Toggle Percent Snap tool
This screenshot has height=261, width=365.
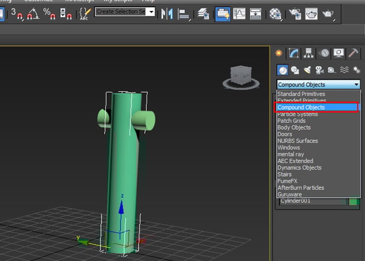tap(49, 14)
